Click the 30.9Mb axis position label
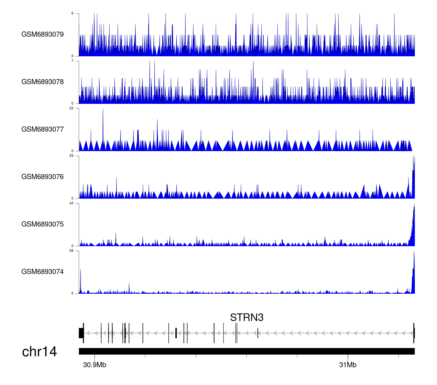 tap(94, 365)
